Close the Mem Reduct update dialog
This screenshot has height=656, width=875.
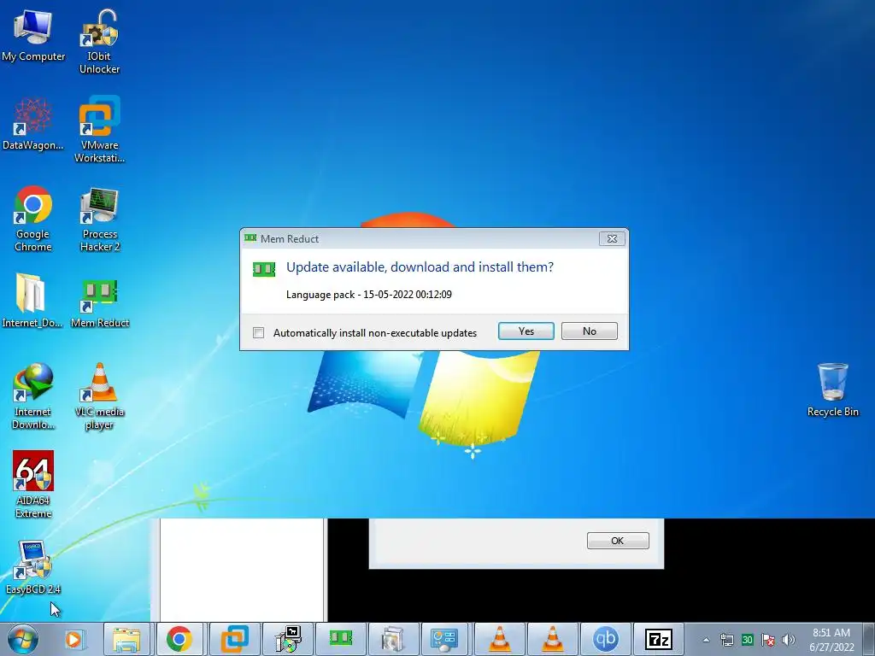click(x=612, y=239)
